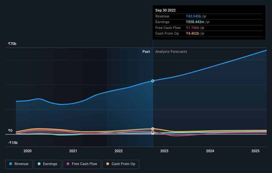Click the Cash From Op label in tooltip
The image size is (272, 173).
(167, 34)
